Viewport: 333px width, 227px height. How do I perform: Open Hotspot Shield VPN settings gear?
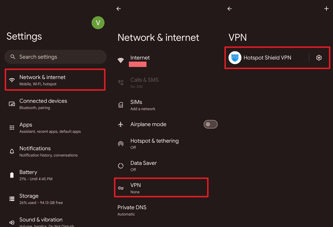point(319,58)
